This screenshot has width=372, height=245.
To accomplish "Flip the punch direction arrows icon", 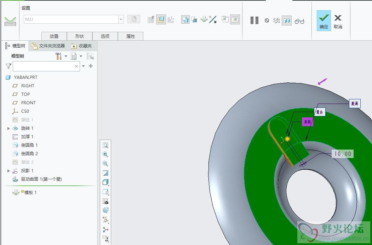I will (213, 19).
